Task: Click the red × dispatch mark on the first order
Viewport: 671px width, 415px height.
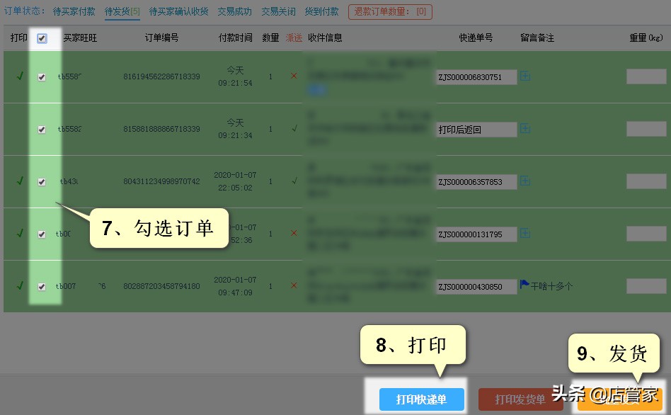Action: pyautogui.click(x=294, y=75)
